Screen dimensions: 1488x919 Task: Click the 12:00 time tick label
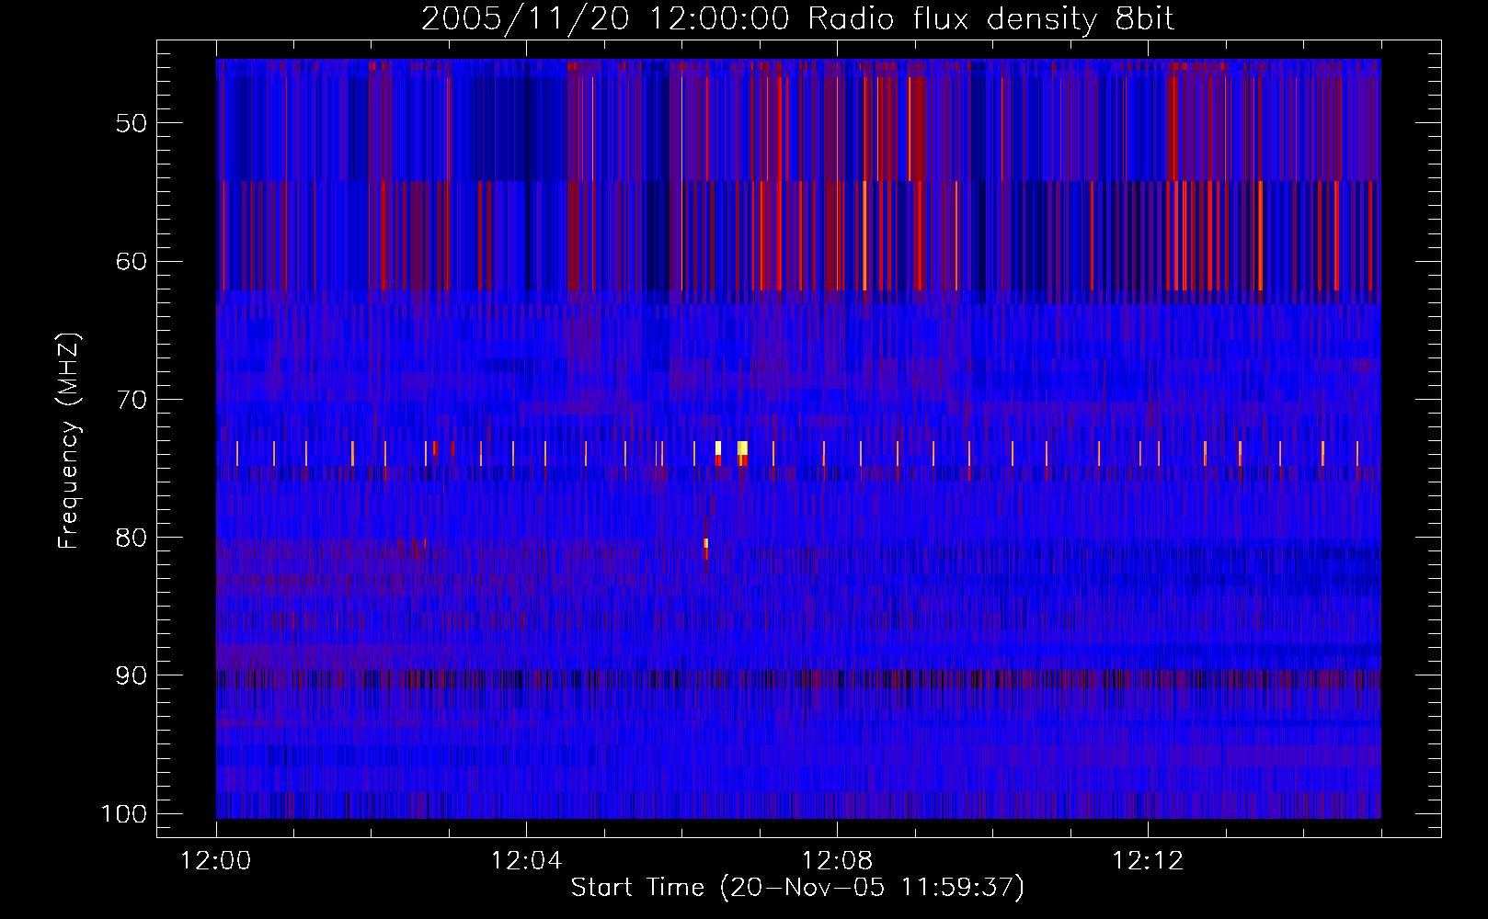pos(216,861)
